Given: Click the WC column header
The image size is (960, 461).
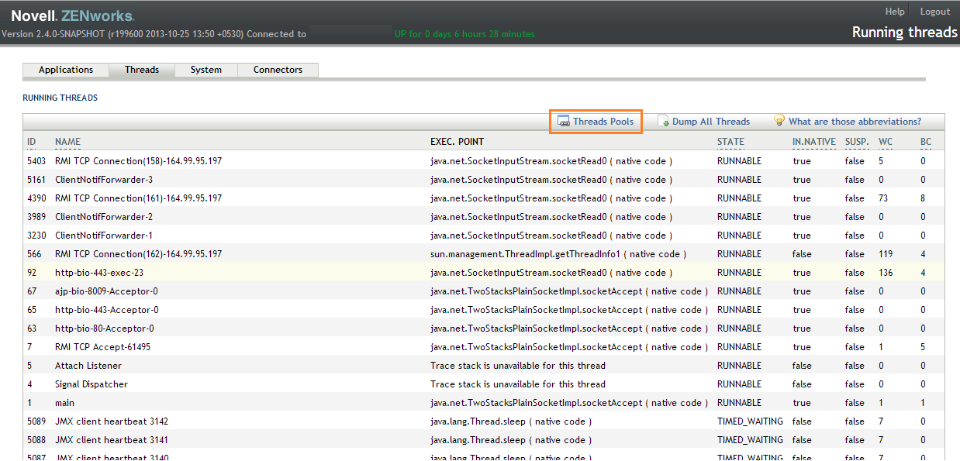Looking at the screenshot, I should 885,142.
